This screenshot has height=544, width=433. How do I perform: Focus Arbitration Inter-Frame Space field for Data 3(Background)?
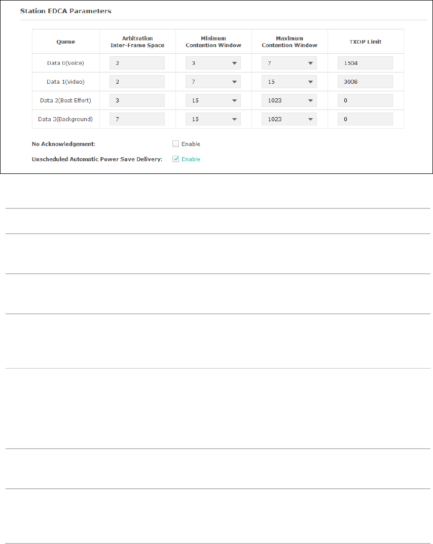coord(137,119)
